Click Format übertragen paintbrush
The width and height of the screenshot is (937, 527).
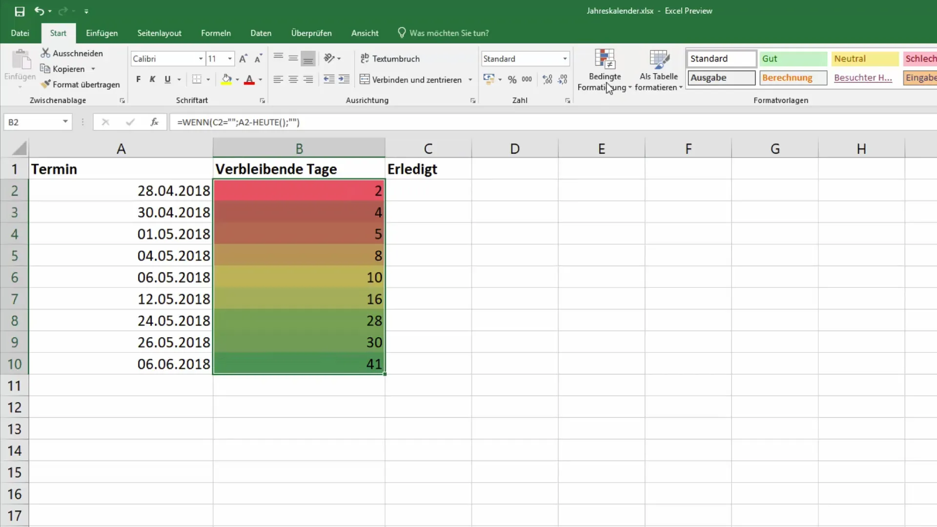(45, 84)
